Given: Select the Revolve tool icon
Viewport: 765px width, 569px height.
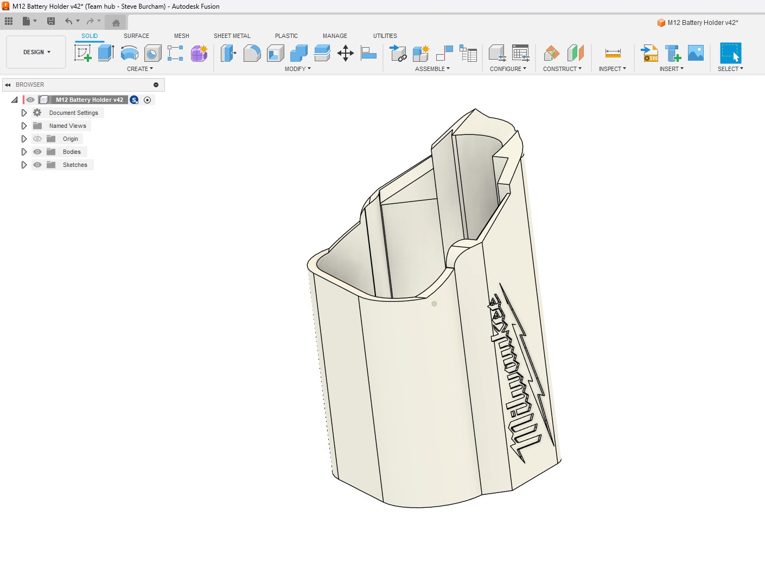Looking at the screenshot, I should click(129, 53).
